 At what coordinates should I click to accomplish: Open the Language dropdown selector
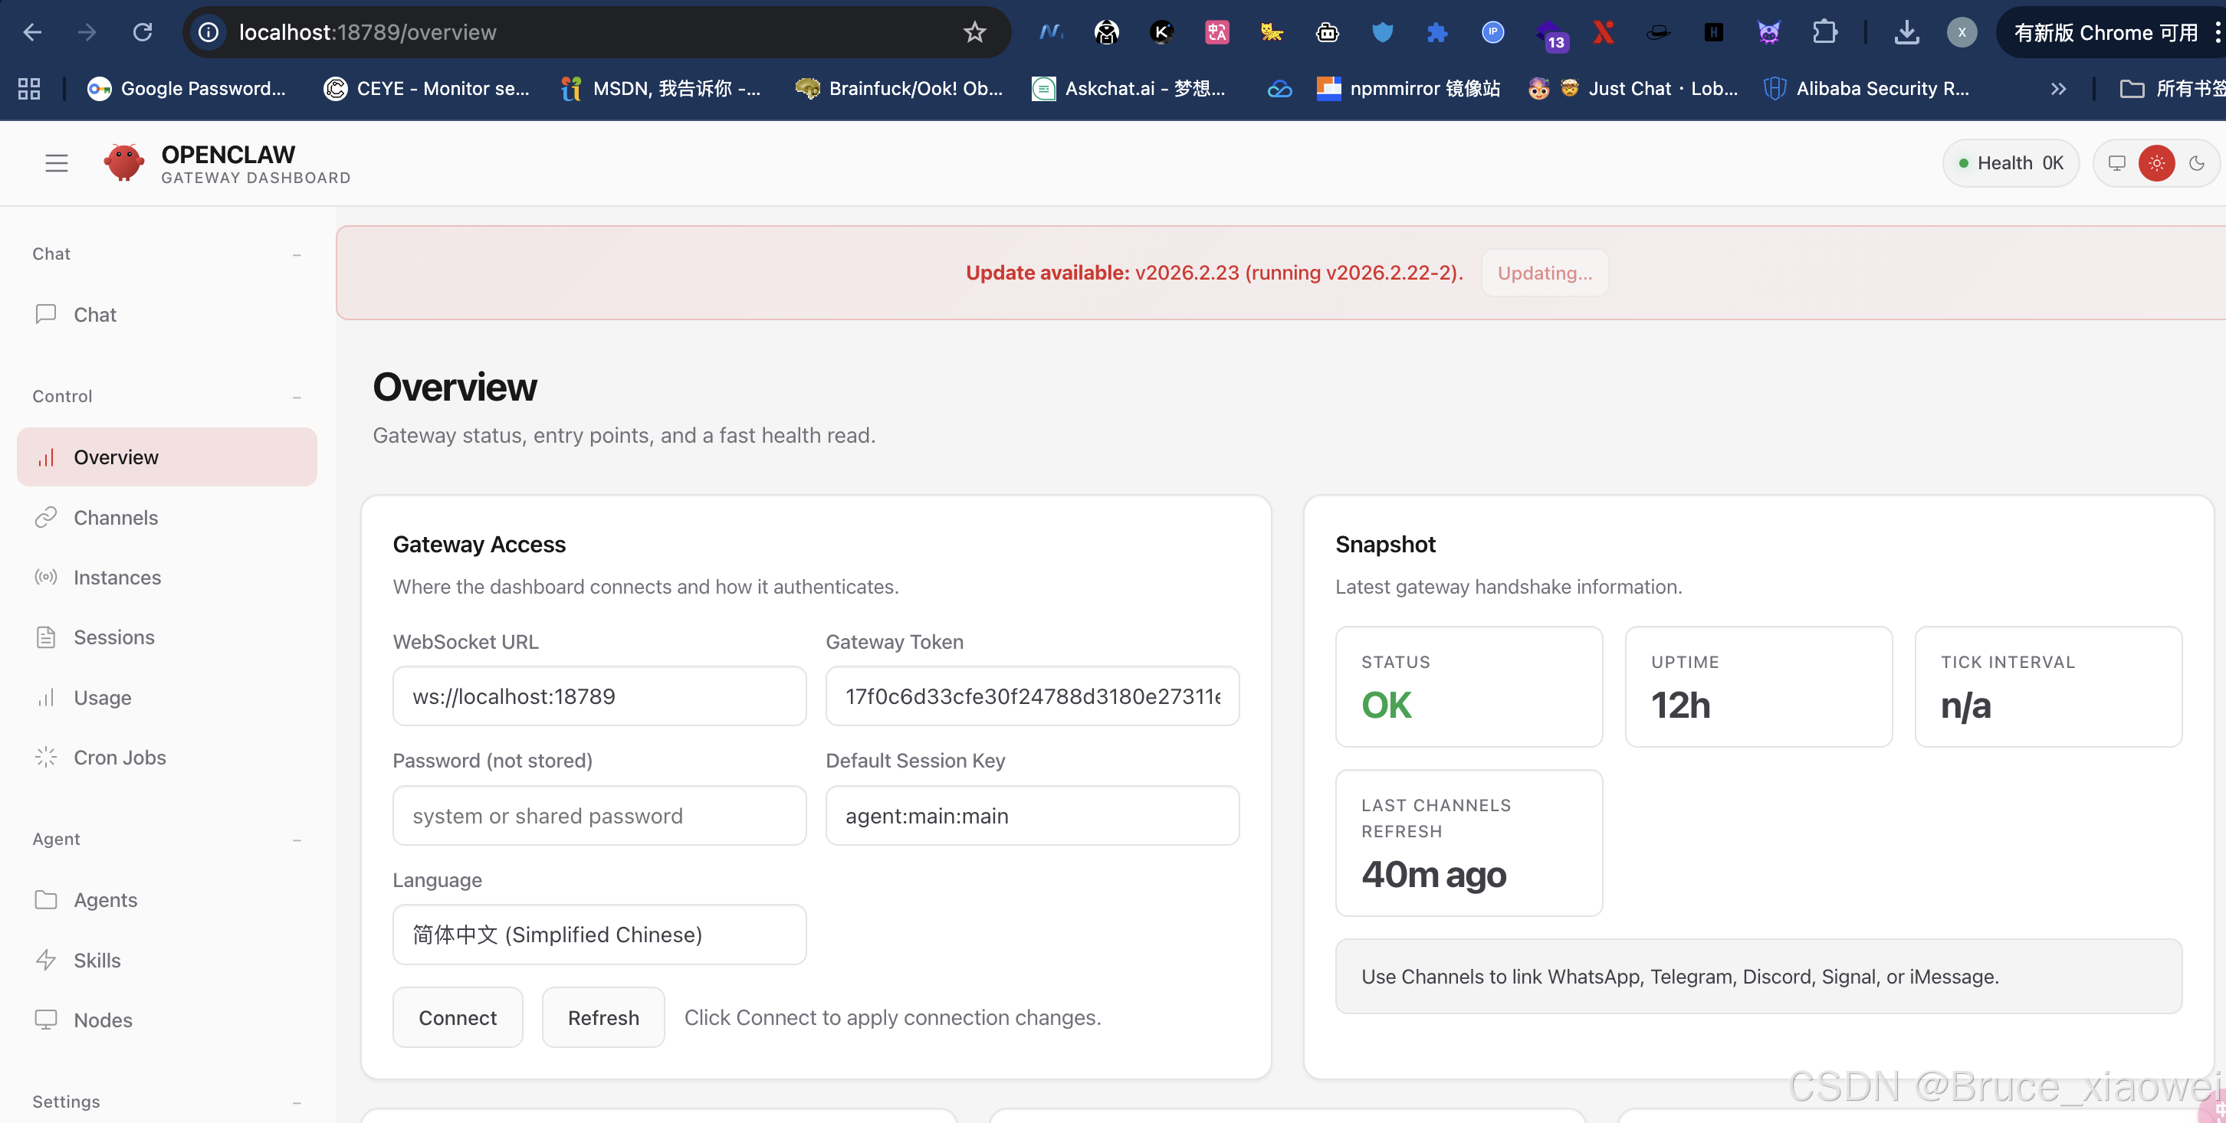pyautogui.click(x=599, y=934)
